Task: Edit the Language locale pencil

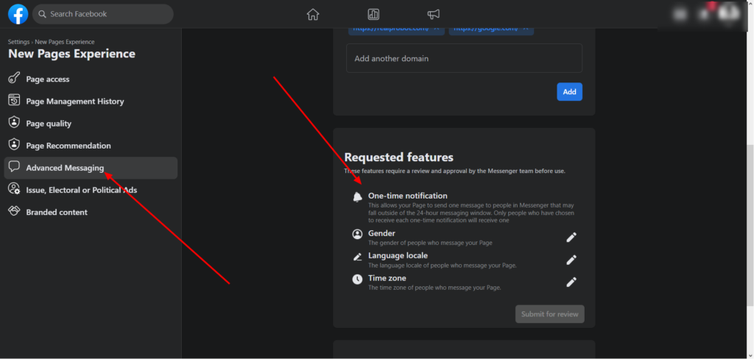Action: coord(571,260)
